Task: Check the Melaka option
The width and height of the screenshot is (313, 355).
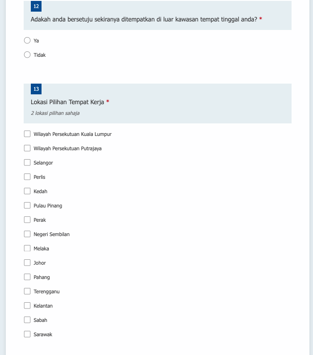Action: coord(27,248)
